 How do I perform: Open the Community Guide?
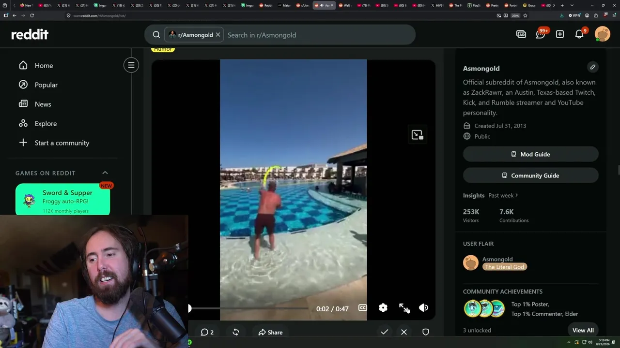coord(531,175)
